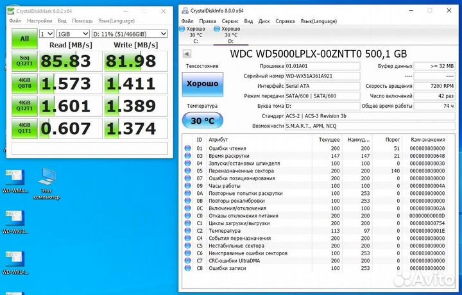Click the Seq read result 85.83

coord(71,61)
